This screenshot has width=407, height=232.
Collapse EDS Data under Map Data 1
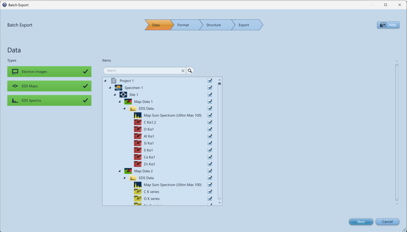coord(124,108)
